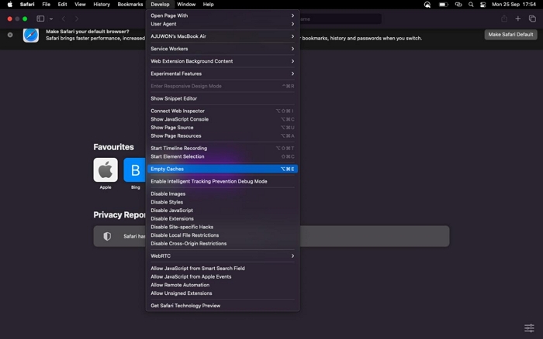This screenshot has height=339, width=543.
Task: Expand AJUWON's MacBook Air submenu
Action: (223, 36)
